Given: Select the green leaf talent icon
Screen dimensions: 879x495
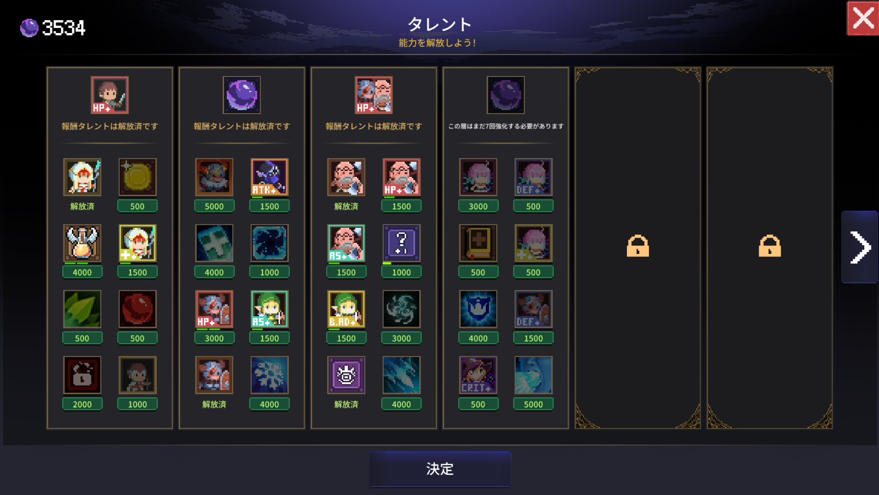Looking at the screenshot, I should pos(82,309).
